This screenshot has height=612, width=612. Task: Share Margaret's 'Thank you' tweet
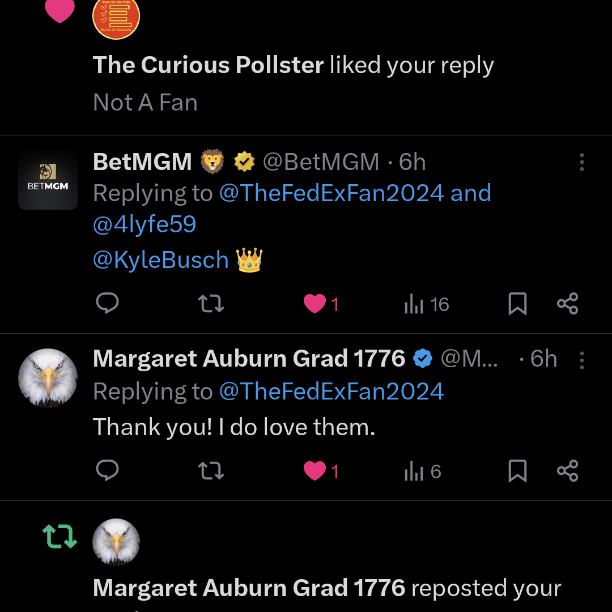coord(567,471)
